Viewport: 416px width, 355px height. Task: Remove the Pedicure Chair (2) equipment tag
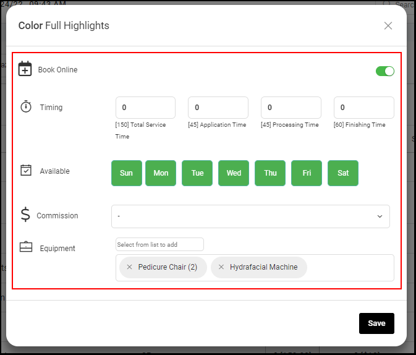pyautogui.click(x=129, y=267)
